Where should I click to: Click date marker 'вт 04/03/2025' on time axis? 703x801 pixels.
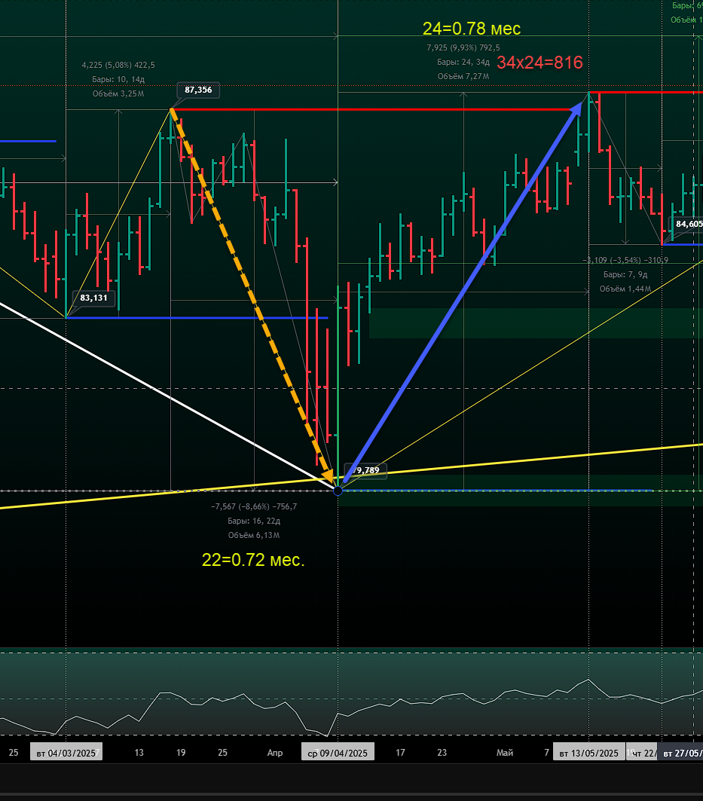click(66, 753)
